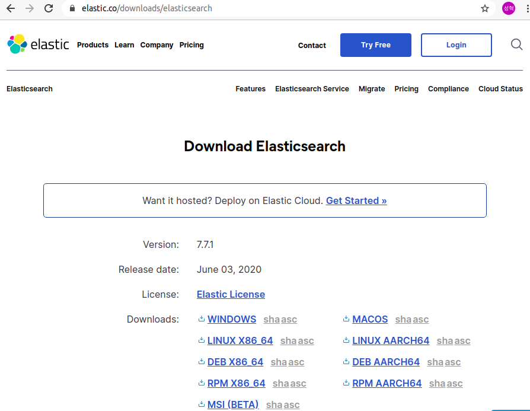
Task: Open the Products menu
Action: click(92, 45)
